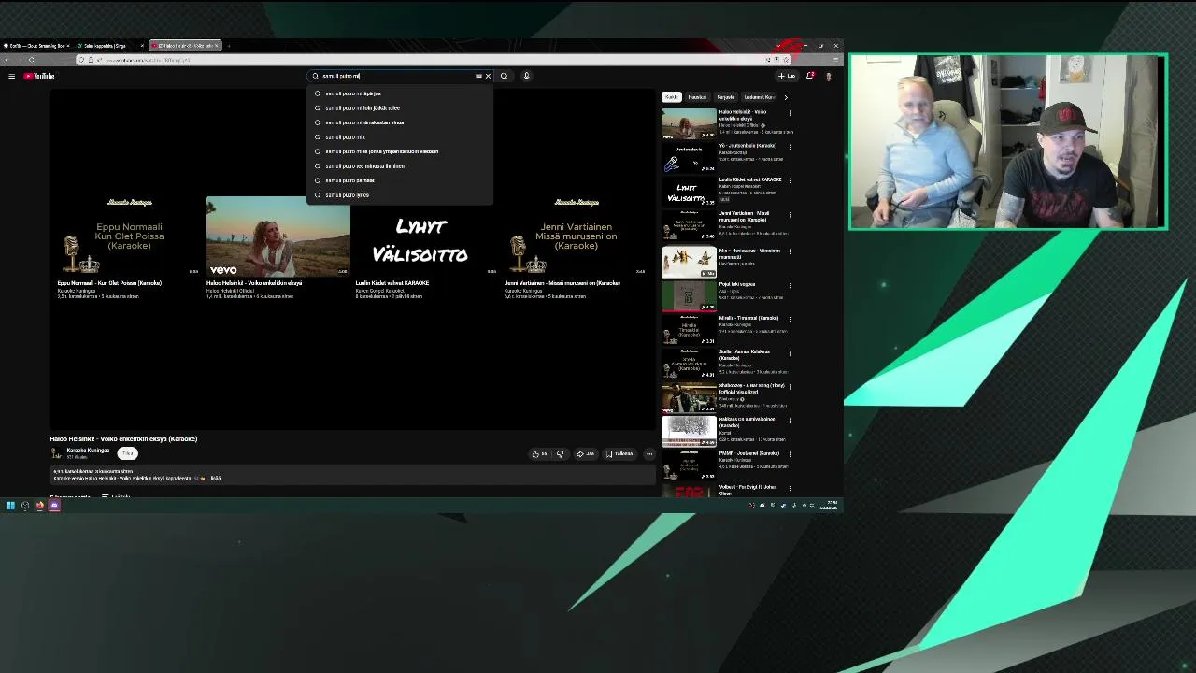
Task: Submit search with the magnifier button
Action: click(505, 76)
